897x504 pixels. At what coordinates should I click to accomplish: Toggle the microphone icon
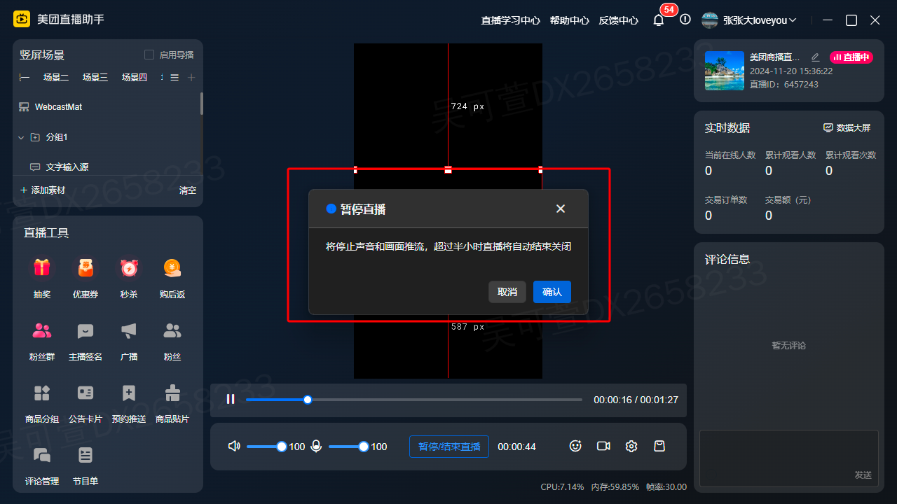coord(316,446)
